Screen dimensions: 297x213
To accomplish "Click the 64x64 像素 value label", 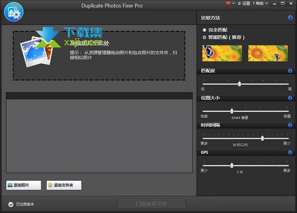I will [240, 118].
